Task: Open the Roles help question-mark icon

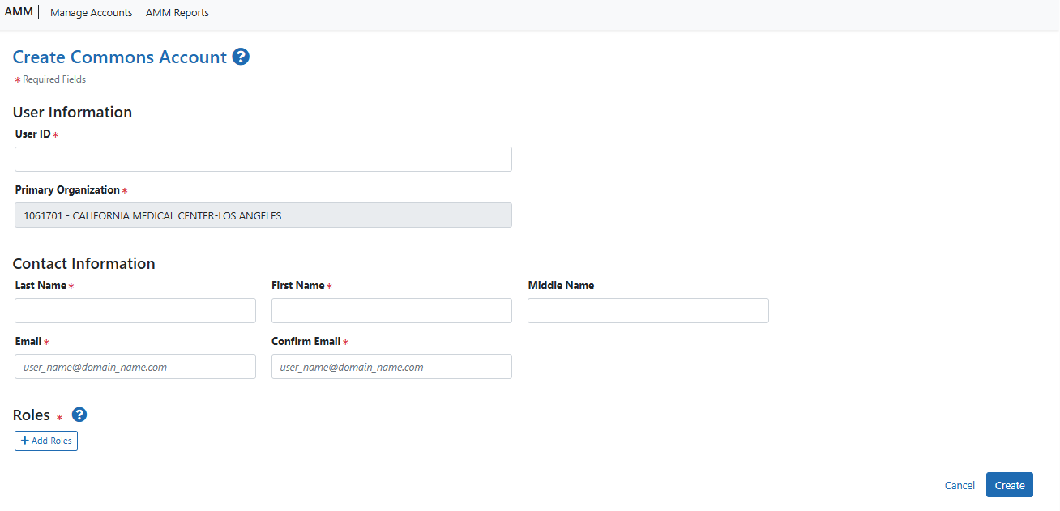Action: 79,415
